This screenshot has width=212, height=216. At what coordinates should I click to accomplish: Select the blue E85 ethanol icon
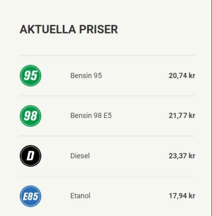click(31, 196)
